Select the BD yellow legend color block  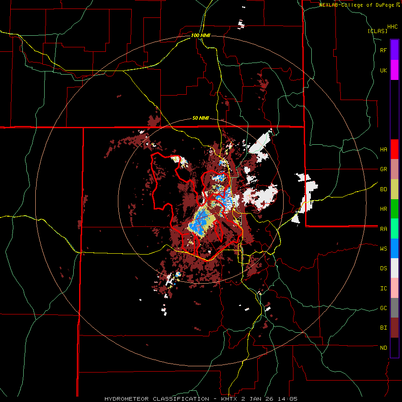394,189
